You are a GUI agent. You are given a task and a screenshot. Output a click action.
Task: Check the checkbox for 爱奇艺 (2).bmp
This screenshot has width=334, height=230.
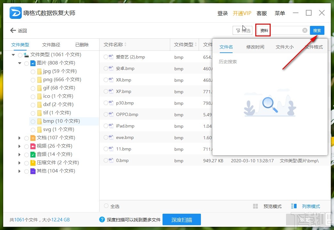pos(106,57)
